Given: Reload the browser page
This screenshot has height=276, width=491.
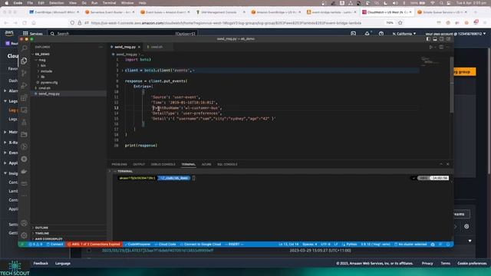Looking at the screenshot, I should [25, 23].
